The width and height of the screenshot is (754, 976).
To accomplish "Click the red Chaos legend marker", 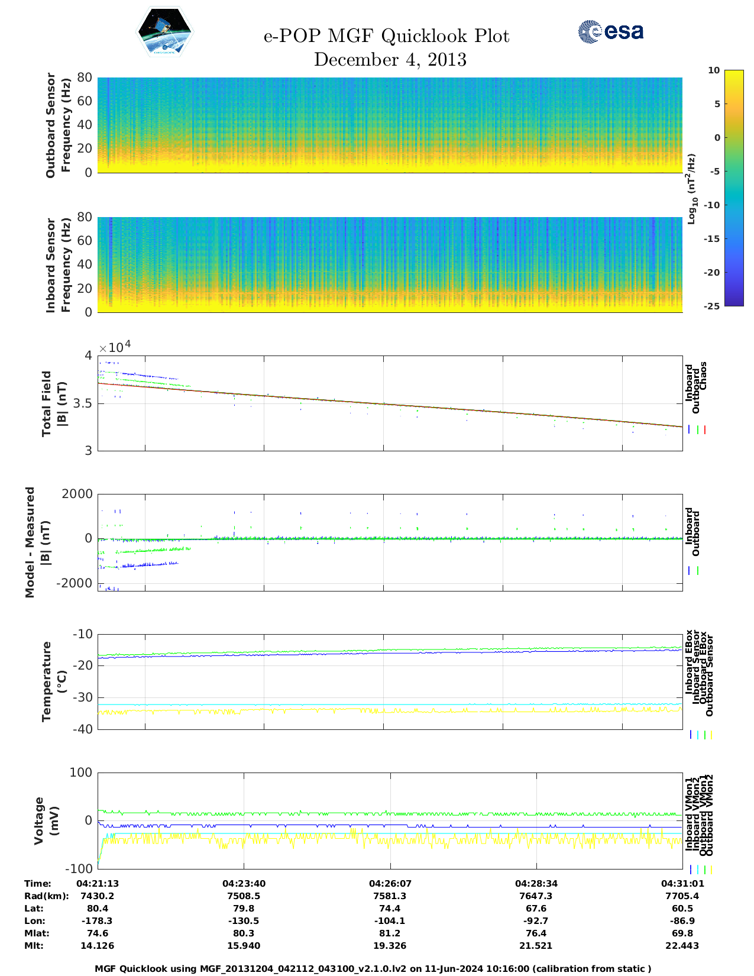I will pos(705,430).
